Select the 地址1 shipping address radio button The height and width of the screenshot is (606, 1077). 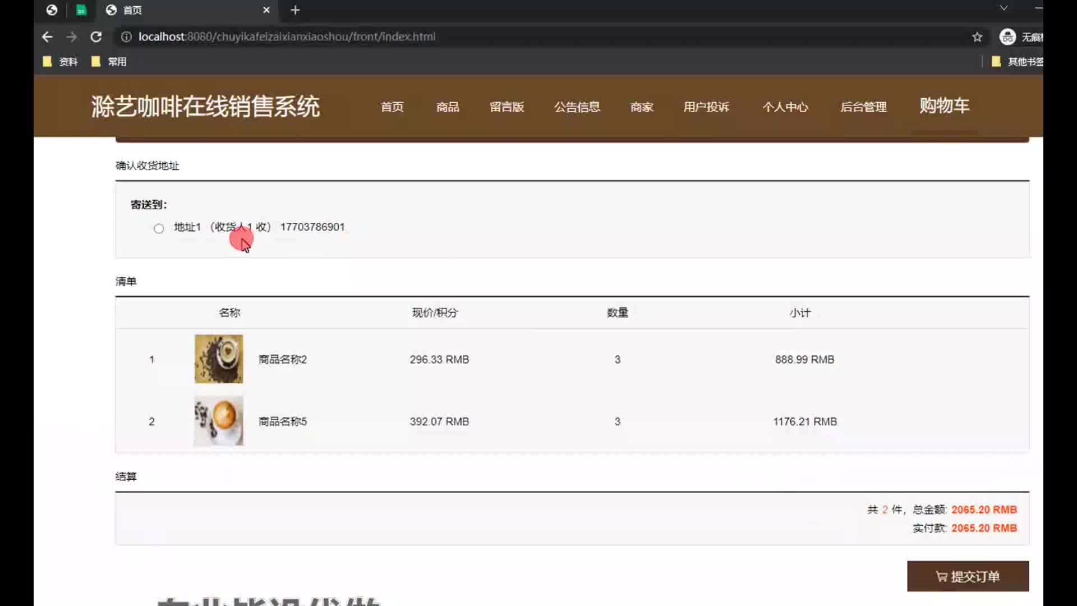[159, 228]
